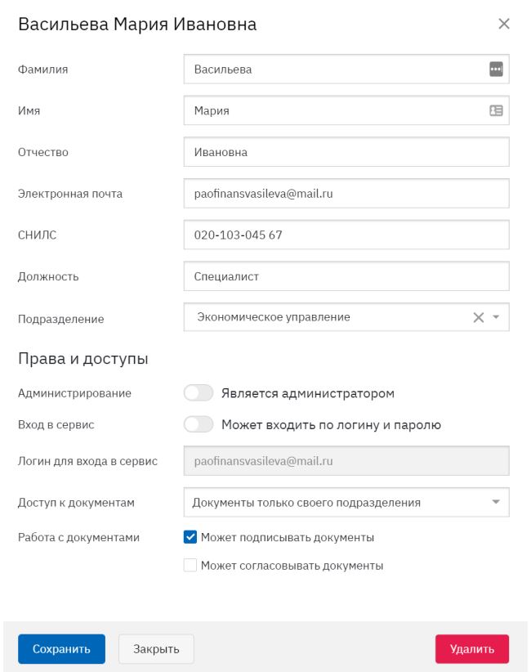This screenshot has height=672, width=531.
Task: Open the Доступ к документам dropdown
Action: [x=346, y=502]
